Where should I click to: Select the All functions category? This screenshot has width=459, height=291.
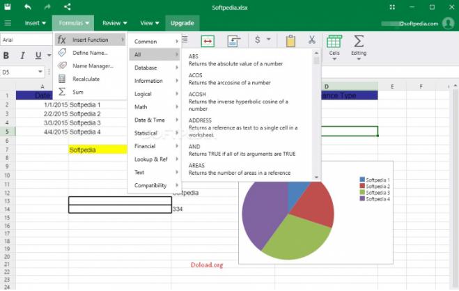(x=154, y=54)
